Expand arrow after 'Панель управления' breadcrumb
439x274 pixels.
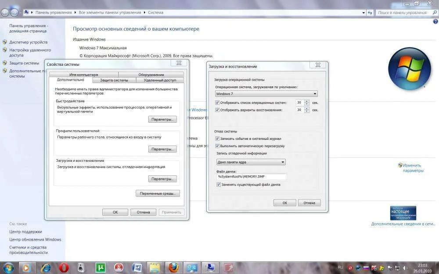pos(76,13)
